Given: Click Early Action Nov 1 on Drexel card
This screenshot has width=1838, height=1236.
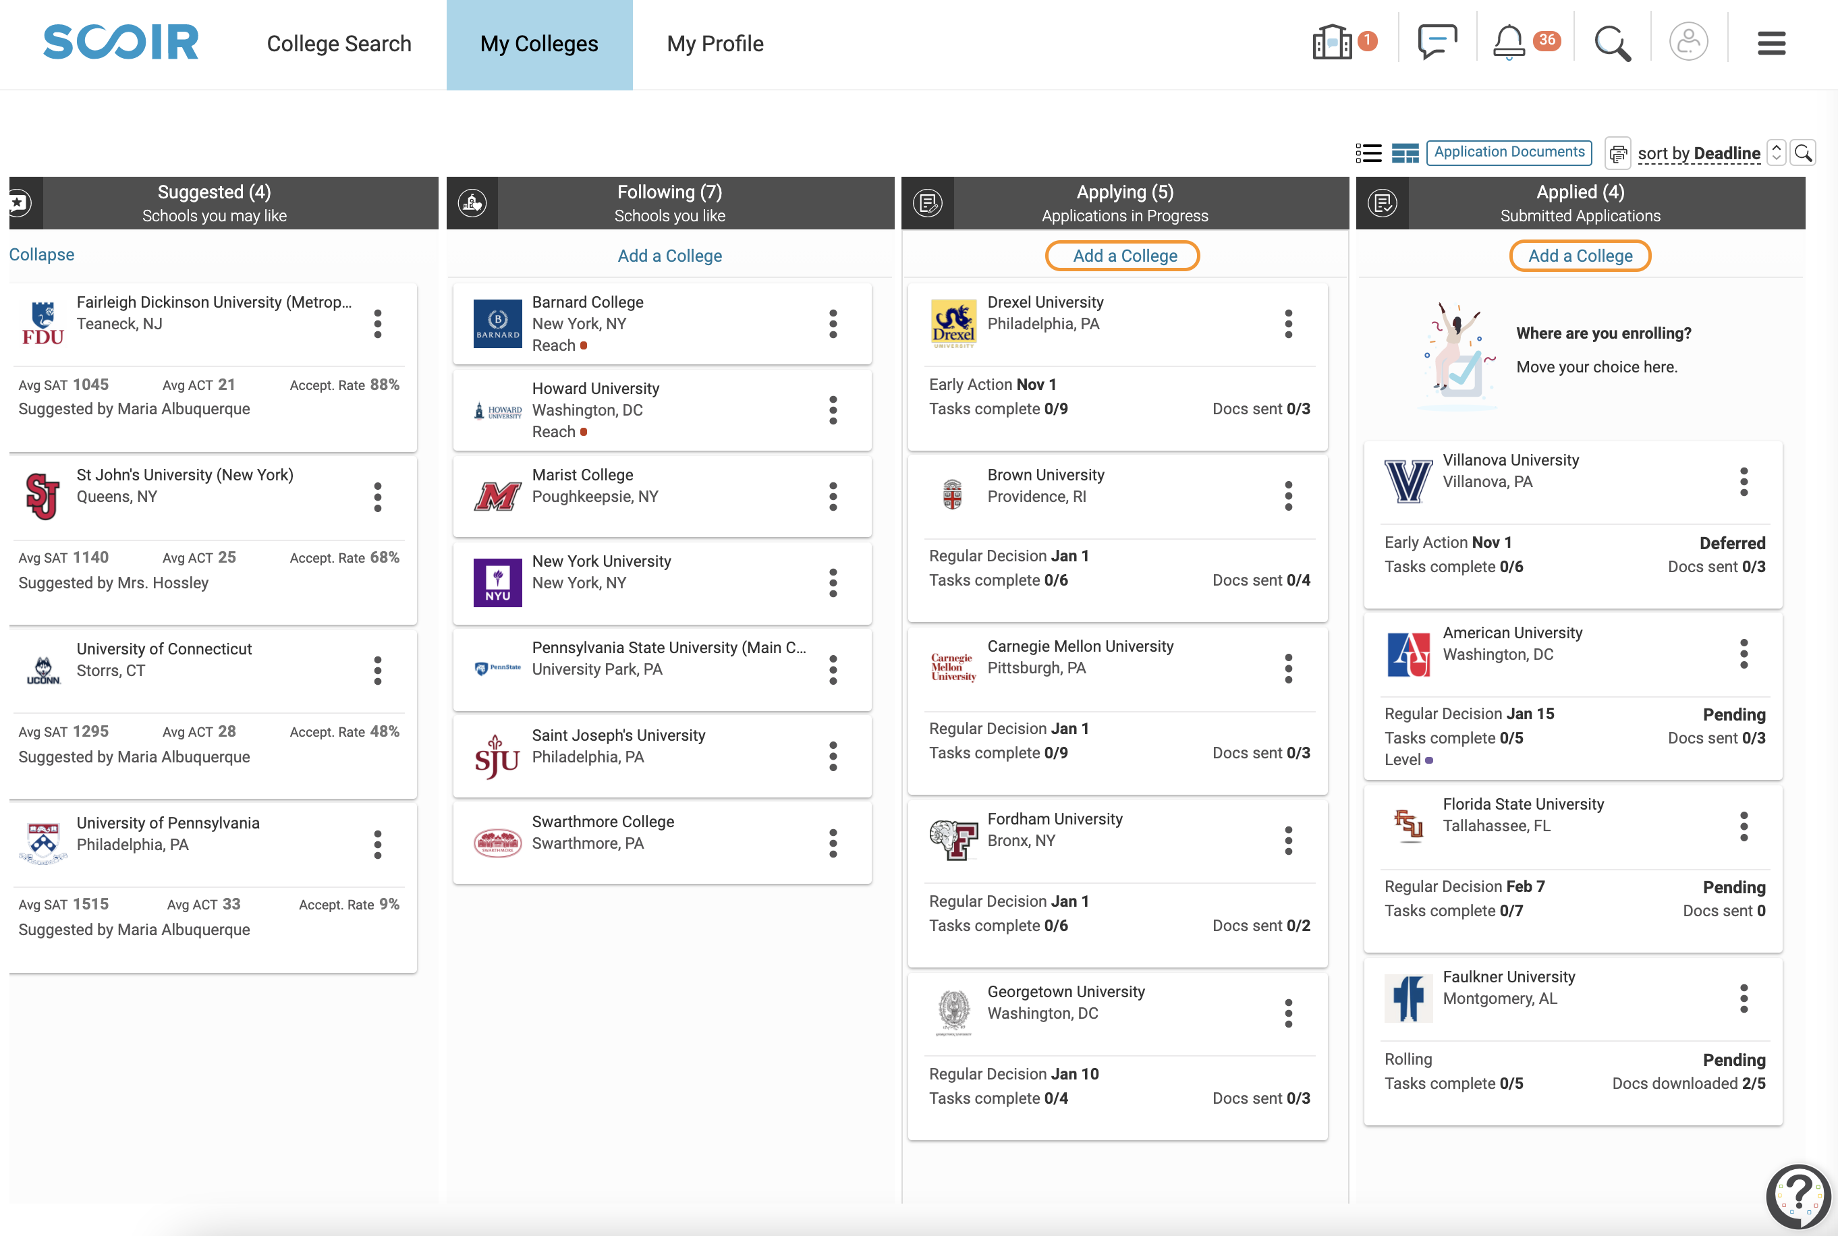Looking at the screenshot, I should coord(993,385).
